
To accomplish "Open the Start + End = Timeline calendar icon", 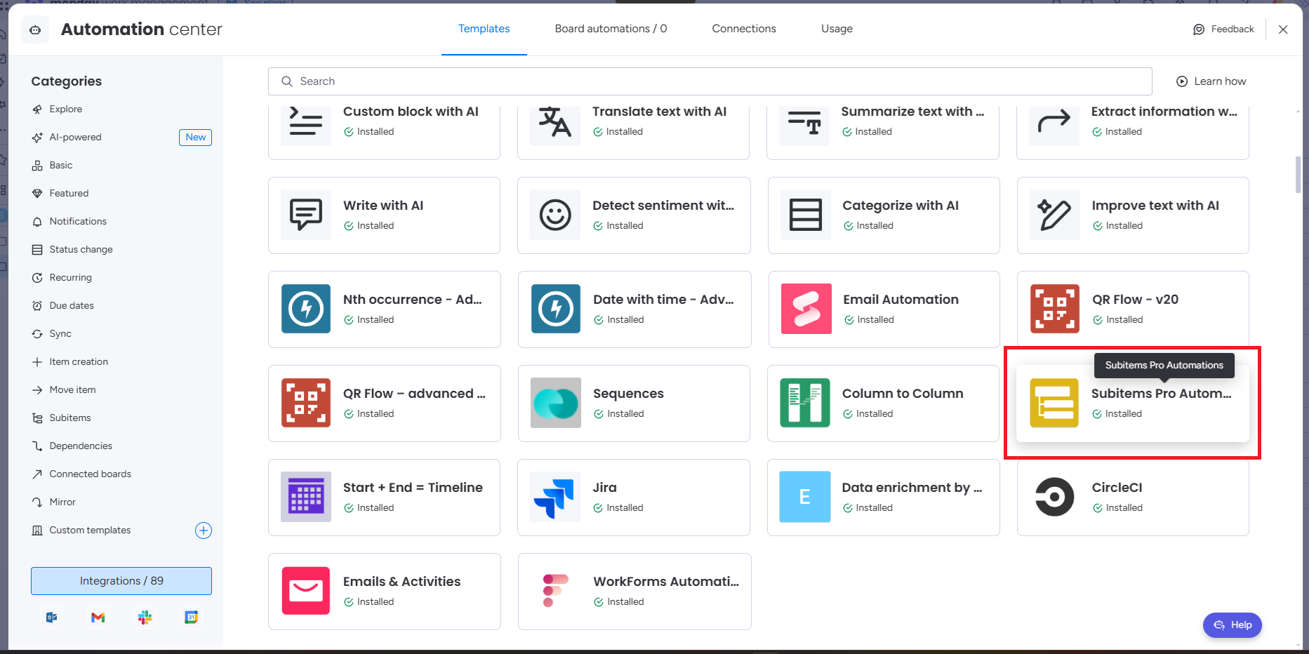I will [306, 497].
